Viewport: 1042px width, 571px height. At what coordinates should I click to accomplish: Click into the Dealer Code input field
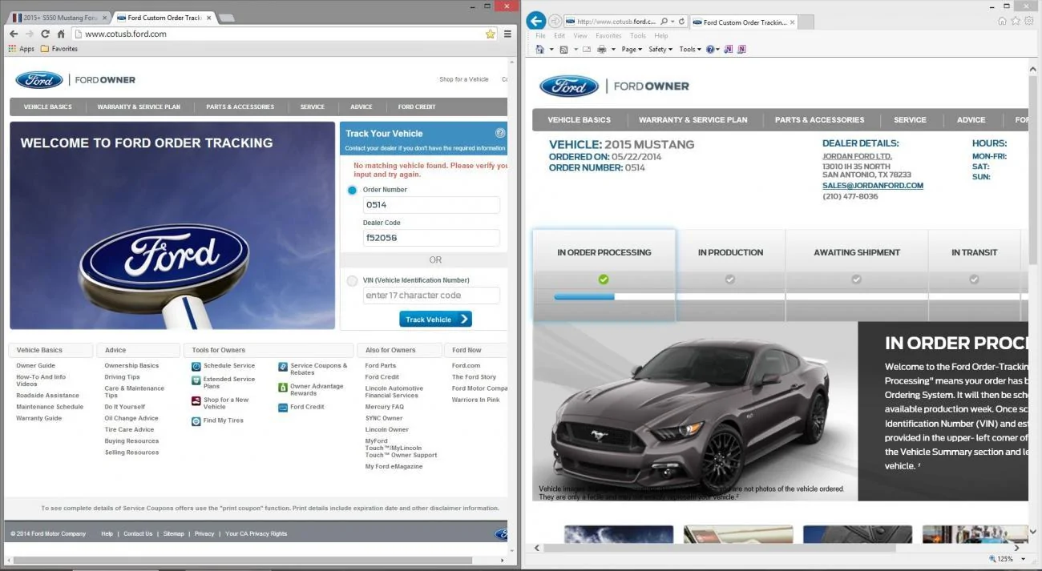(431, 238)
